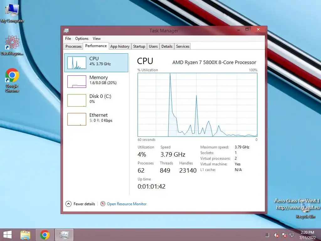Click the Processes count 62
This screenshot has width=321, height=241.
tap(141, 170)
